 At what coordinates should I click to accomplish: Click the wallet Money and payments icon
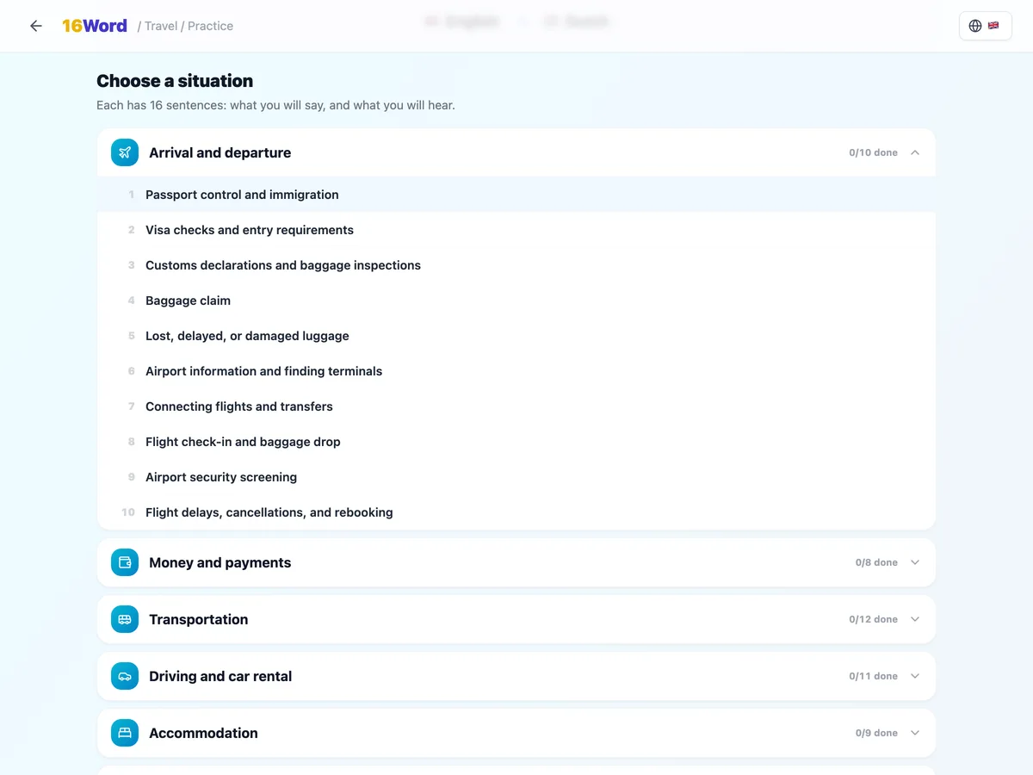[x=125, y=562]
